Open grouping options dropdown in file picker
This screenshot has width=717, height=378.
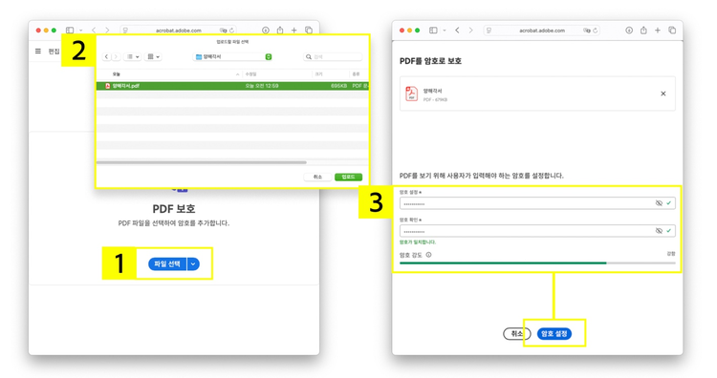153,56
